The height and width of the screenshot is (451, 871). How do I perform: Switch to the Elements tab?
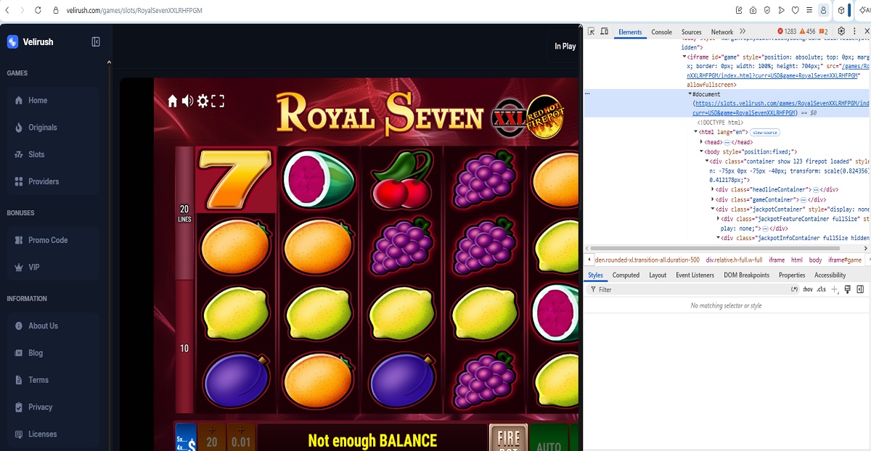tap(630, 32)
